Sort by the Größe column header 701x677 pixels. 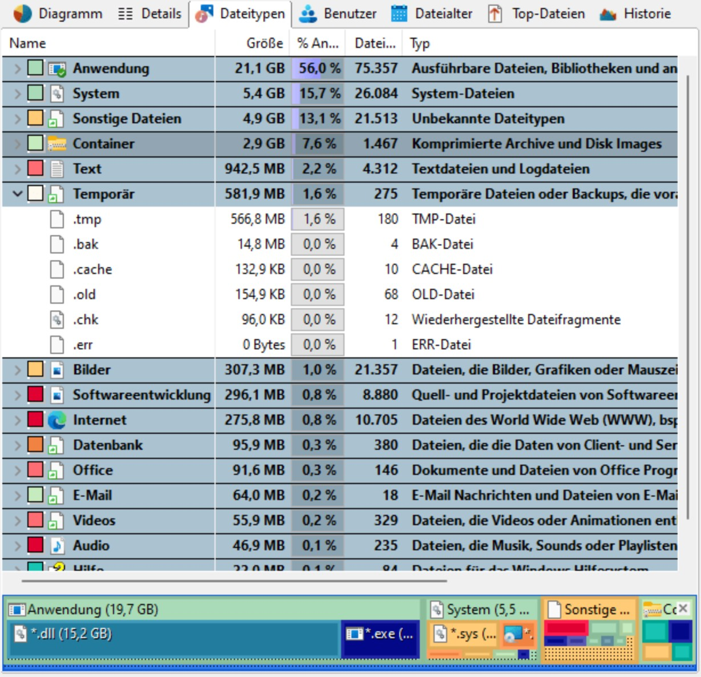(x=253, y=43)
